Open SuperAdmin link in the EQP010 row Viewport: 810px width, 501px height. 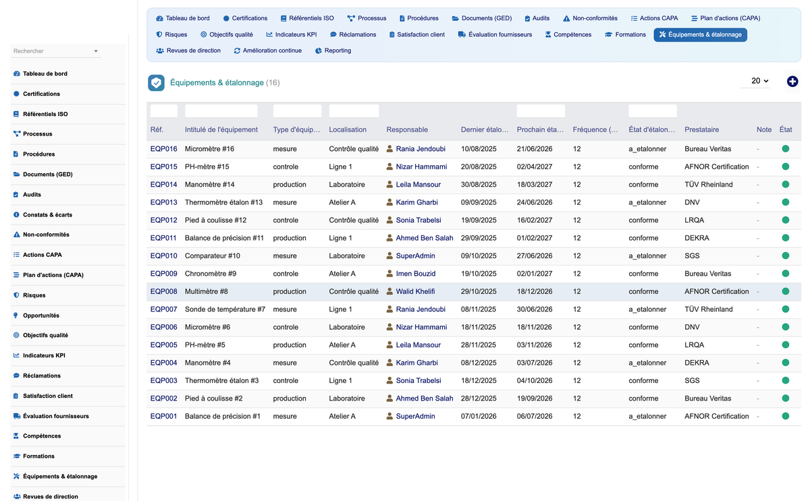pyautogui.click(x=415, y=256)
